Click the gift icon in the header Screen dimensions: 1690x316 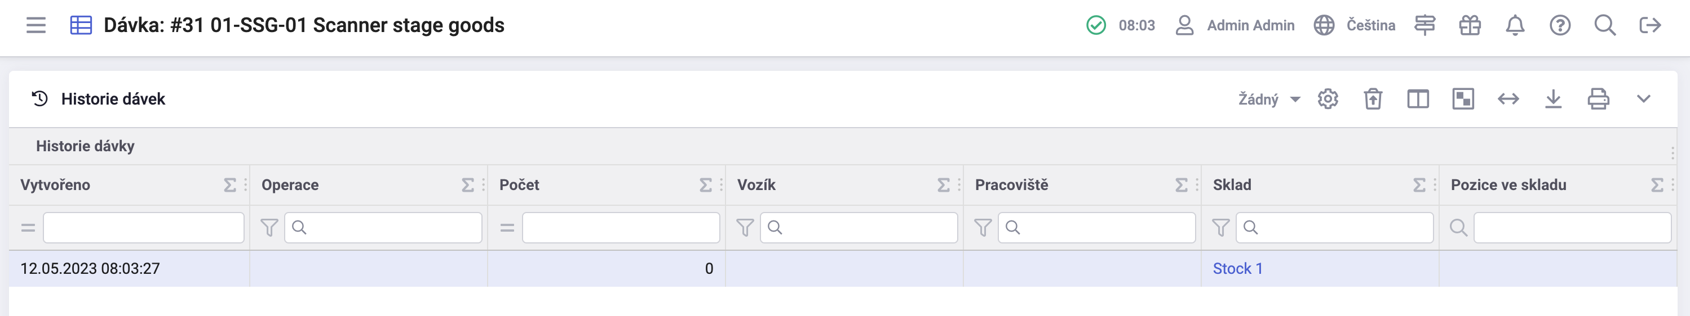1470,25
